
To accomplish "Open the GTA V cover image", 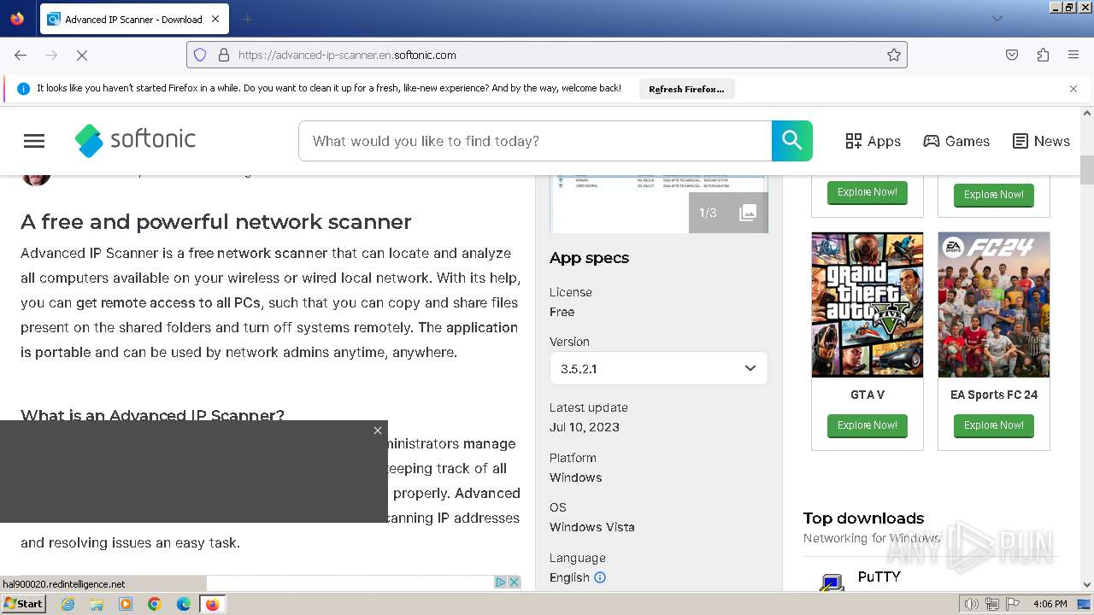I will [867, 305].
